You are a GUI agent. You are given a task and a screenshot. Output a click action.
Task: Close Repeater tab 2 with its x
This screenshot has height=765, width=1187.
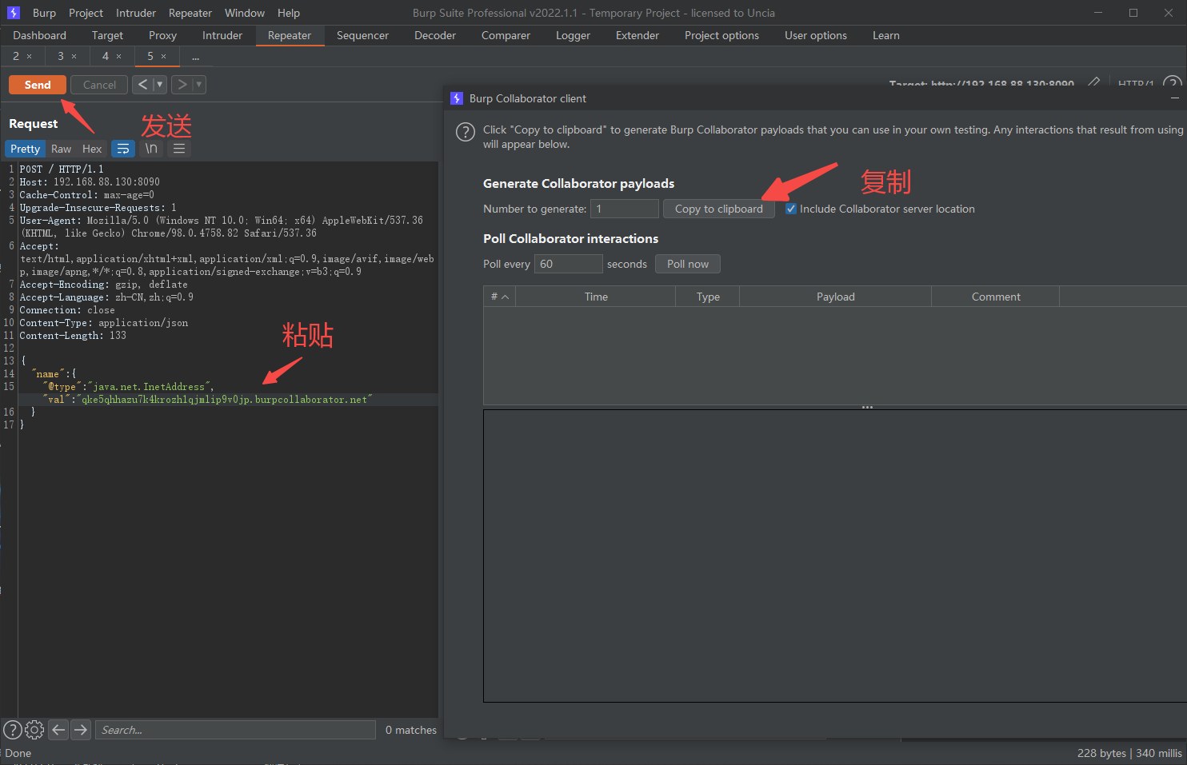click(30, 56)
